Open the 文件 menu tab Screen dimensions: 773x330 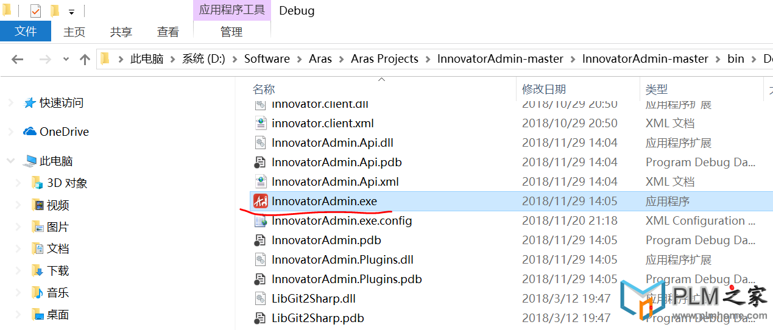coord(26,31)
